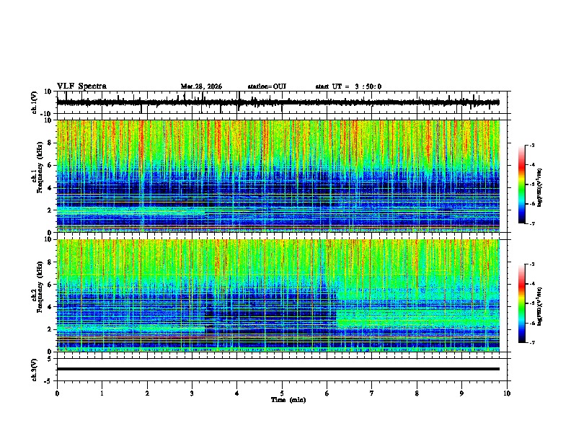Click the ch.1 "Frequency (kHz)" axis label
The image size is (571, 441).
coord(40,167)
